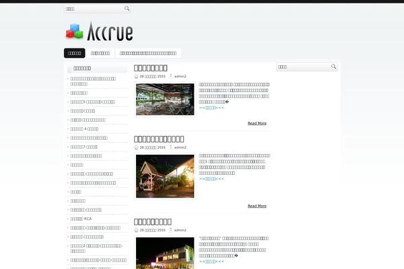Click the >>...<<< link in the patio post

pos(211,108)
